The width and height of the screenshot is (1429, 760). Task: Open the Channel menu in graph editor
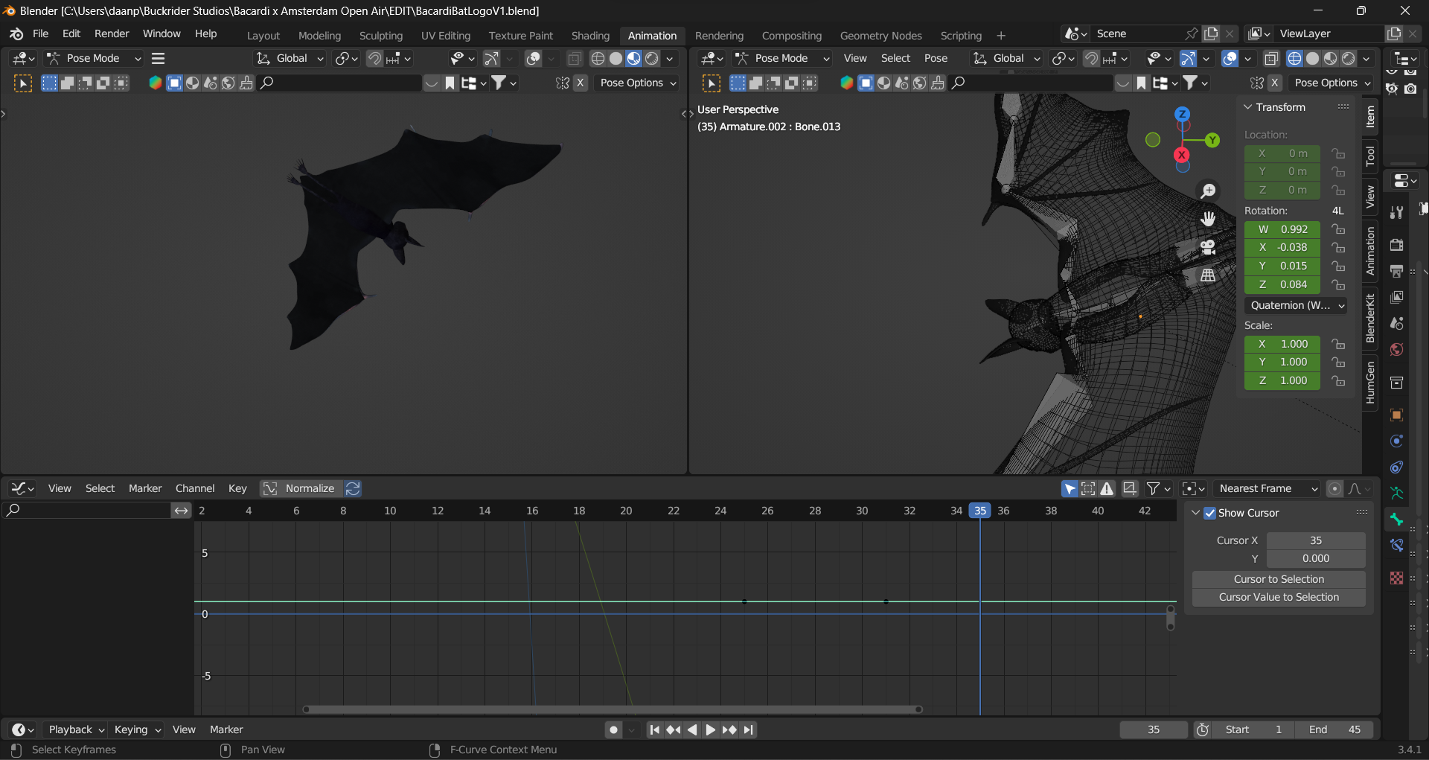click(x=195, y=488)
